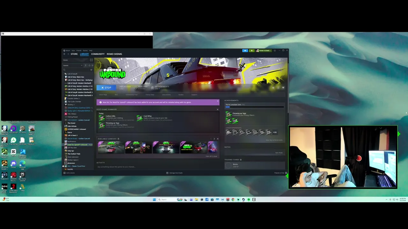Open Discord desktop shortcut

click(x=13, y=164)
